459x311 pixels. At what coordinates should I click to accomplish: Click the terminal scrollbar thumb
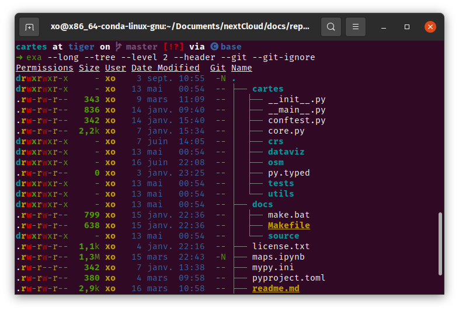pyautogui.click(x=440, y=244)
